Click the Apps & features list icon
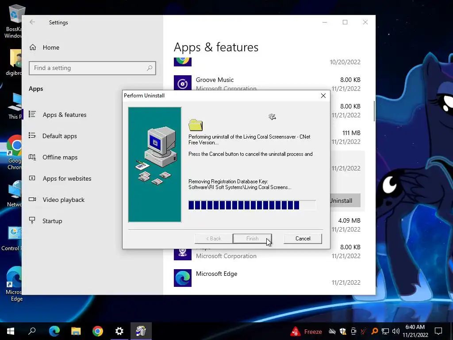This screenshot has width=453, height=340. click(x=32, y=114)
